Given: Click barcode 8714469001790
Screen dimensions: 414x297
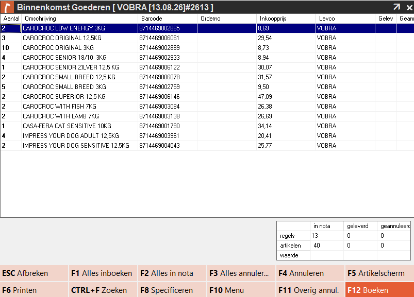Looking at the screenshot, I should tap(159, 126).
